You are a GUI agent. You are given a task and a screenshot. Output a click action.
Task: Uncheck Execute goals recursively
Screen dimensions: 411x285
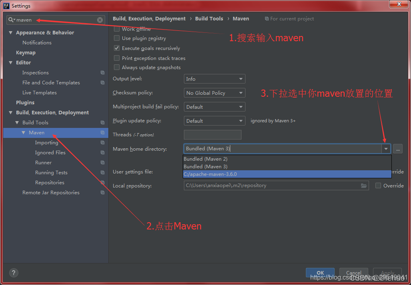pos(117,48)
